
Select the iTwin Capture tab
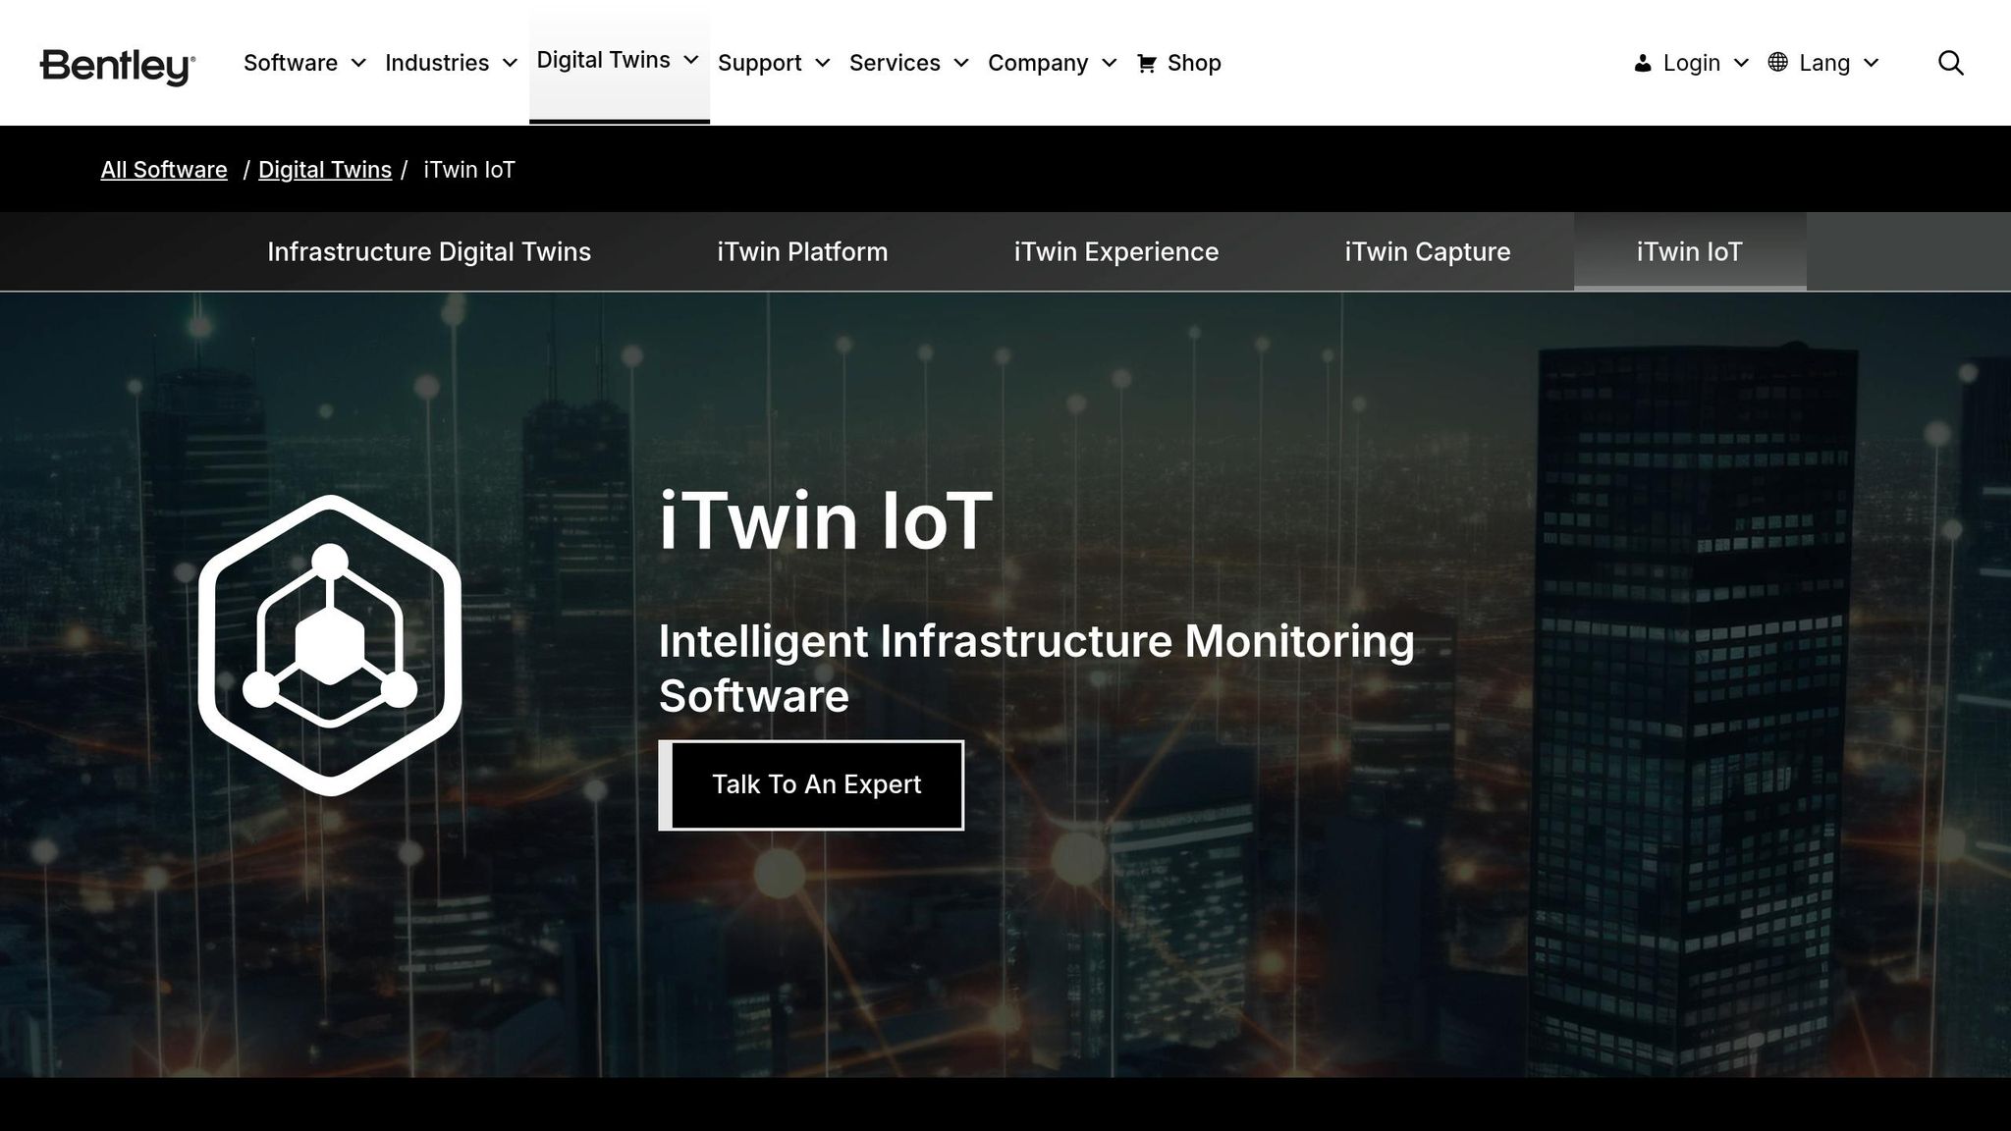pyautogui.click(x=1426, y=251)
